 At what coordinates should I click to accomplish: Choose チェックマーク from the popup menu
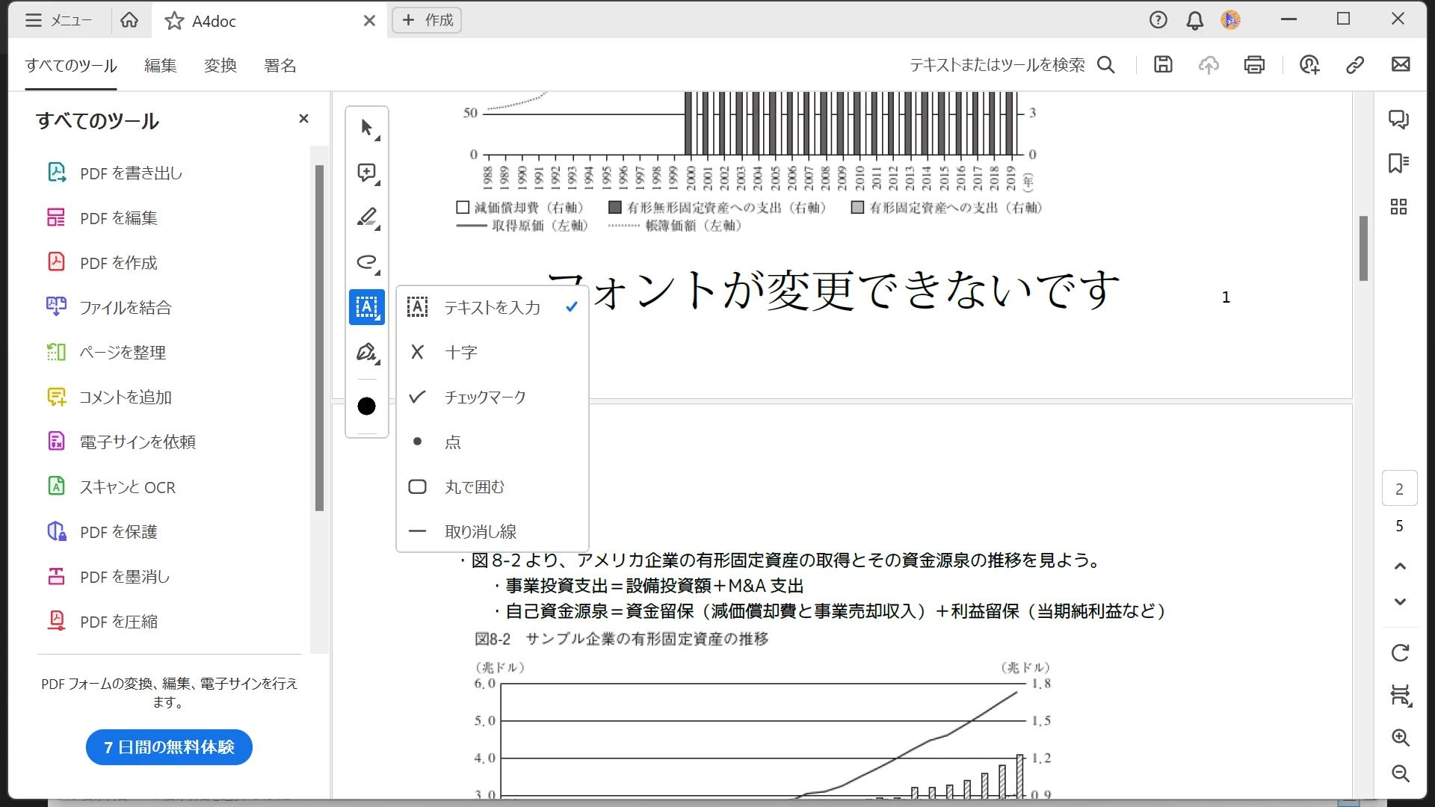[x=485, y=397]
